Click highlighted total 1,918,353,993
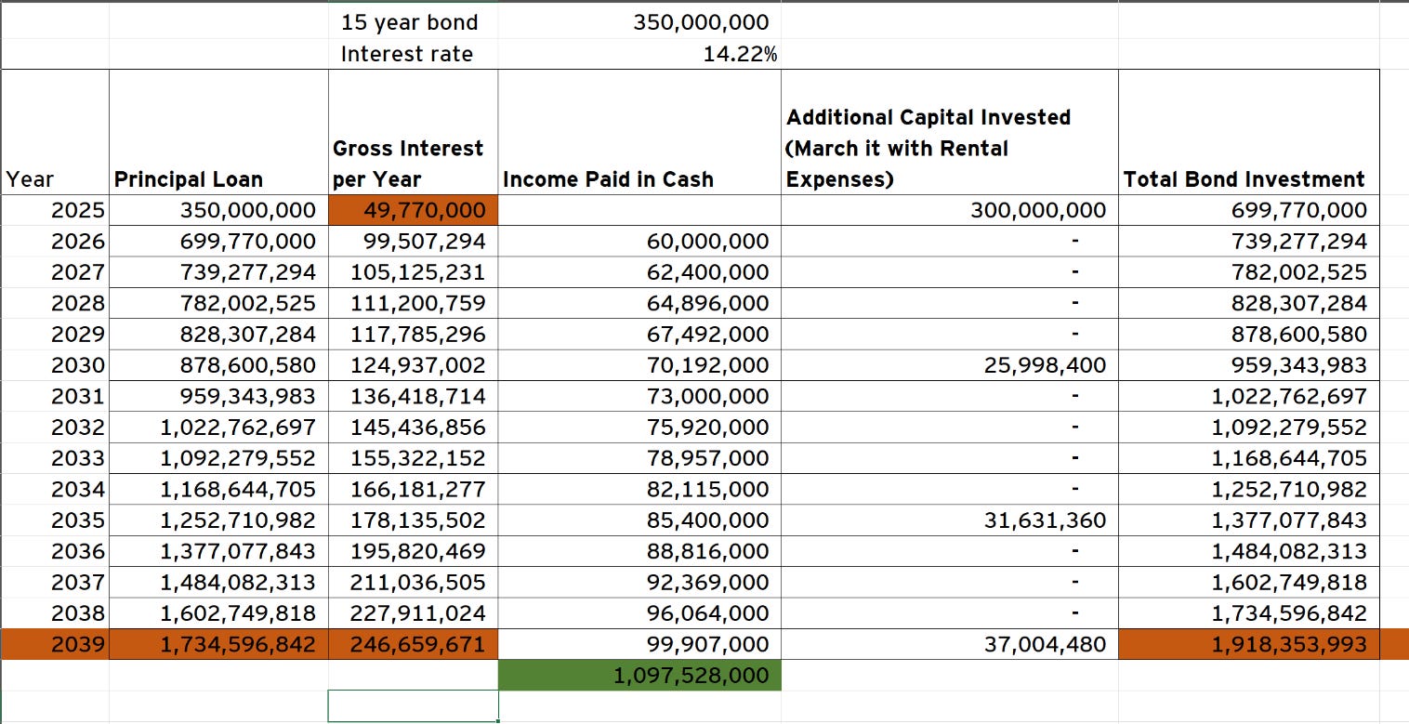This screenshot has height=724, width=1409. (x=1248, y=644)
